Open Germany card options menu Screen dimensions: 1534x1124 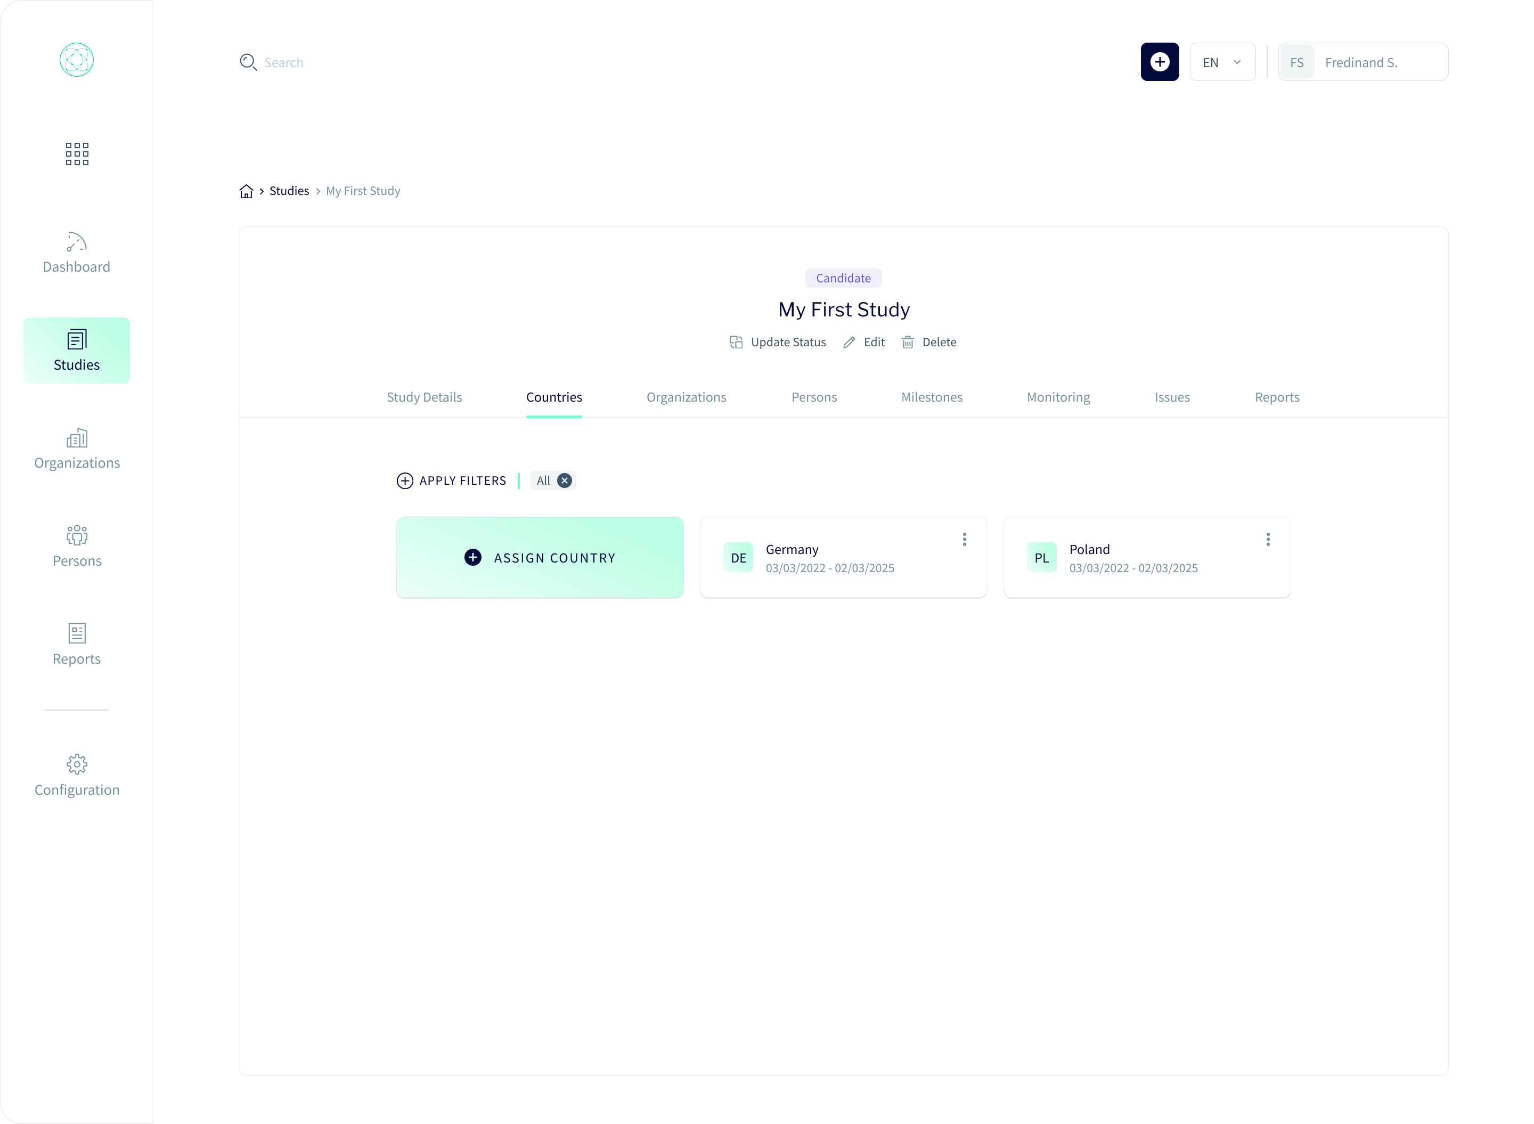(x=964, y=540)
